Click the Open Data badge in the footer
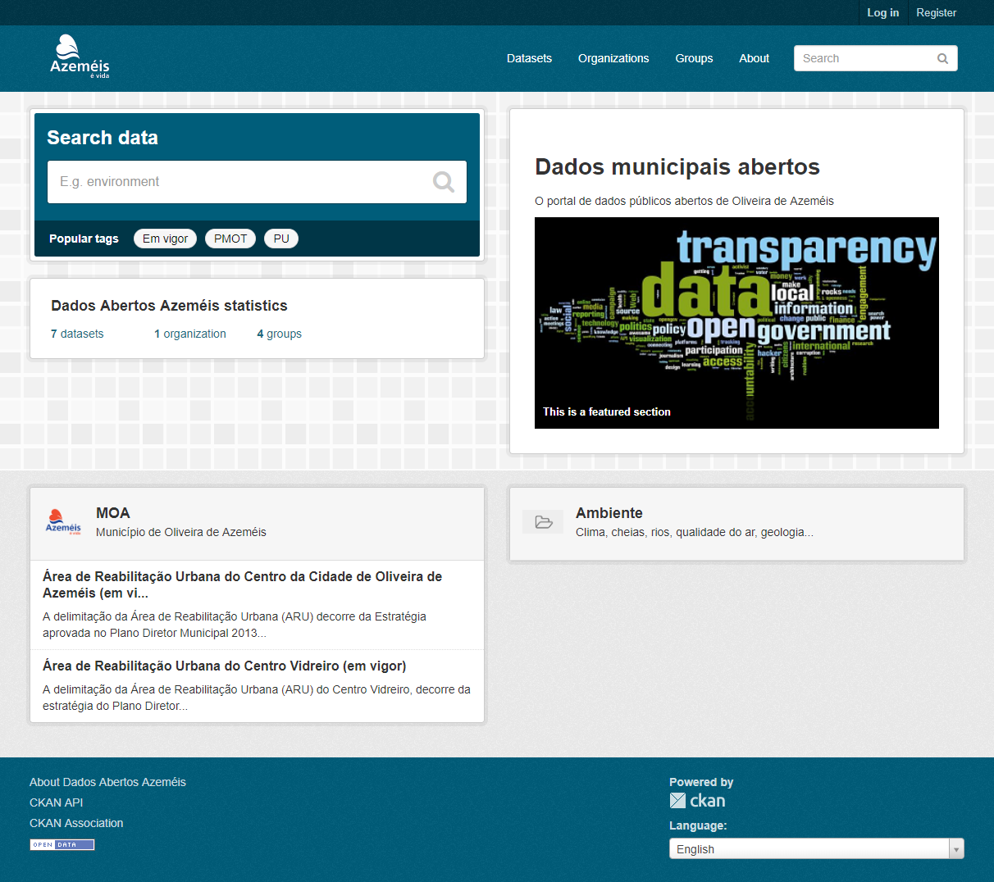The height and width of the screenshot is (882, 994). pyautogui.click(x=62, y=843)
